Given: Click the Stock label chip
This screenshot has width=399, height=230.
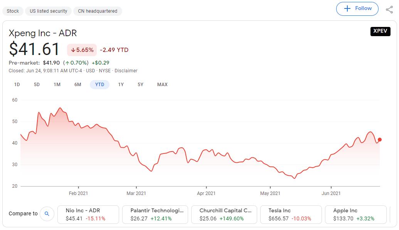Looking at the screenshot, I should tap(13, 11).
